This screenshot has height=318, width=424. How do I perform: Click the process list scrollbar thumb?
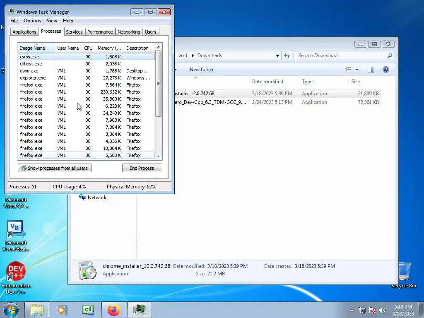pos(159,84)
